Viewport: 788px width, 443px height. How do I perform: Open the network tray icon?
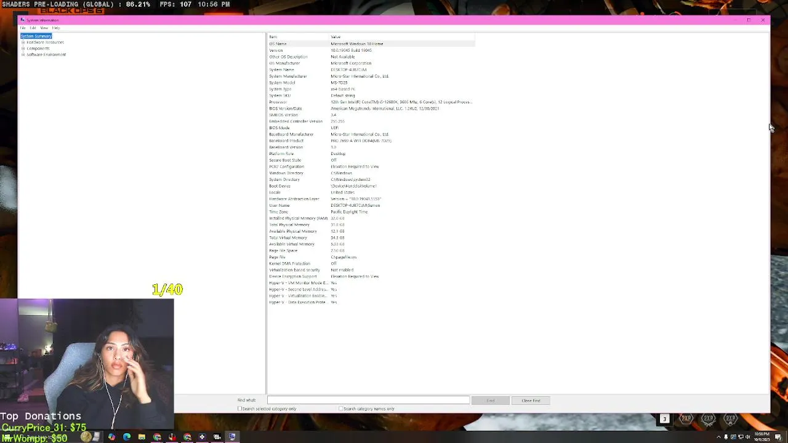point(741,437)
